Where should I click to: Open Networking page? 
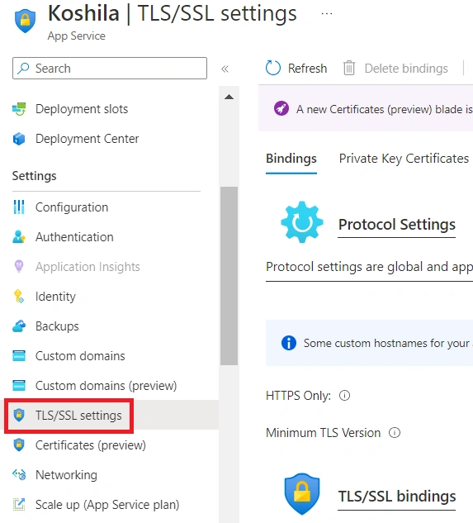tap(66, 475)
